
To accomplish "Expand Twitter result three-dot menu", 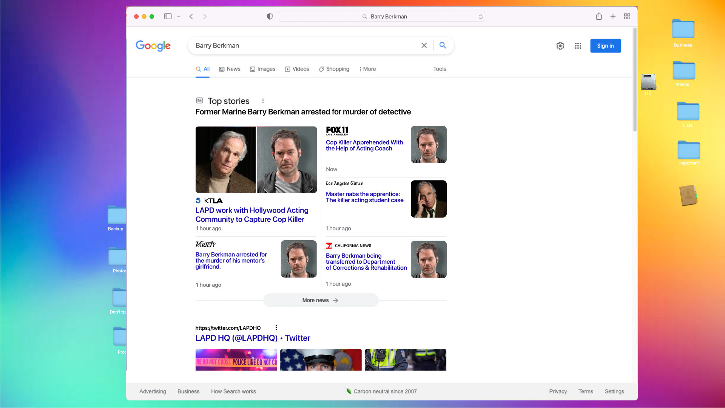I will tap(276, 328).
